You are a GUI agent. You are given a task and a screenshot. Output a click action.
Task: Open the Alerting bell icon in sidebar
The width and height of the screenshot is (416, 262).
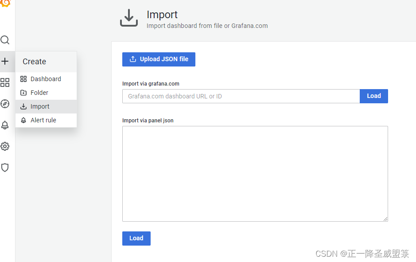click(x=5, y=125)
